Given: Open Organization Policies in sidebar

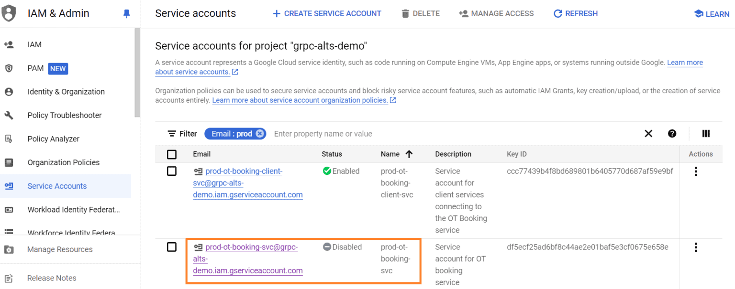Looking at the screenshot, I should pyautogui.click(x=63, y=162).
